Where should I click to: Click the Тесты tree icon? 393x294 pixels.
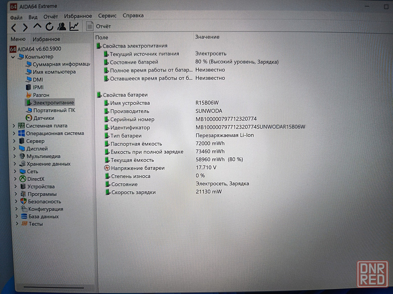point(24,224)
